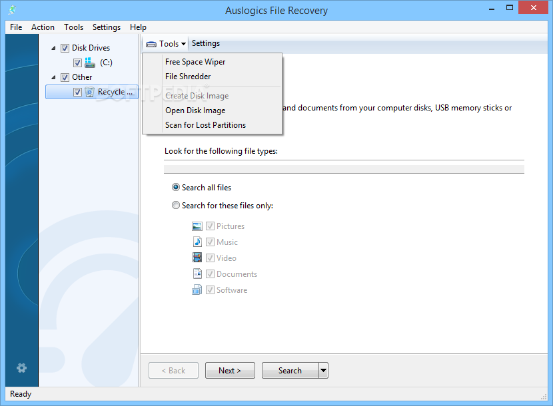Viewport: 553px width, 406px height.
Task: Click the Video filmstrip icon
Action: pos(197,258)
